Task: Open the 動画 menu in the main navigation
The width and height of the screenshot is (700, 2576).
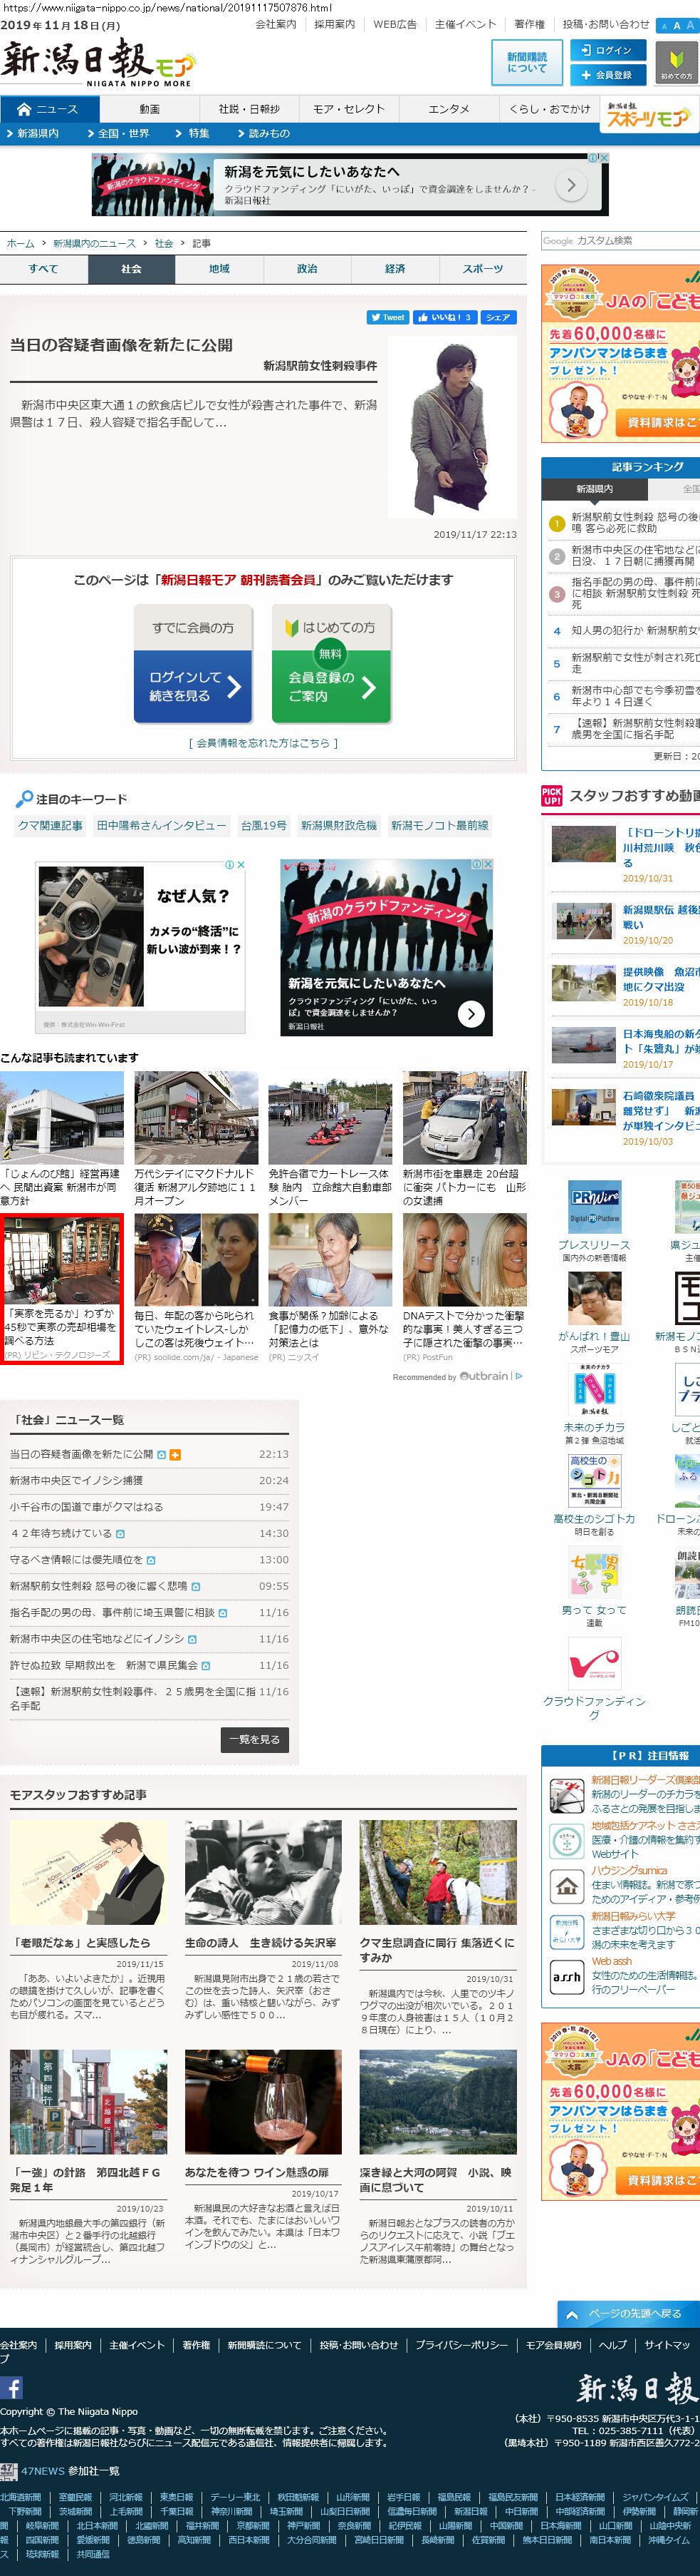Action: [x=150, y=109]
